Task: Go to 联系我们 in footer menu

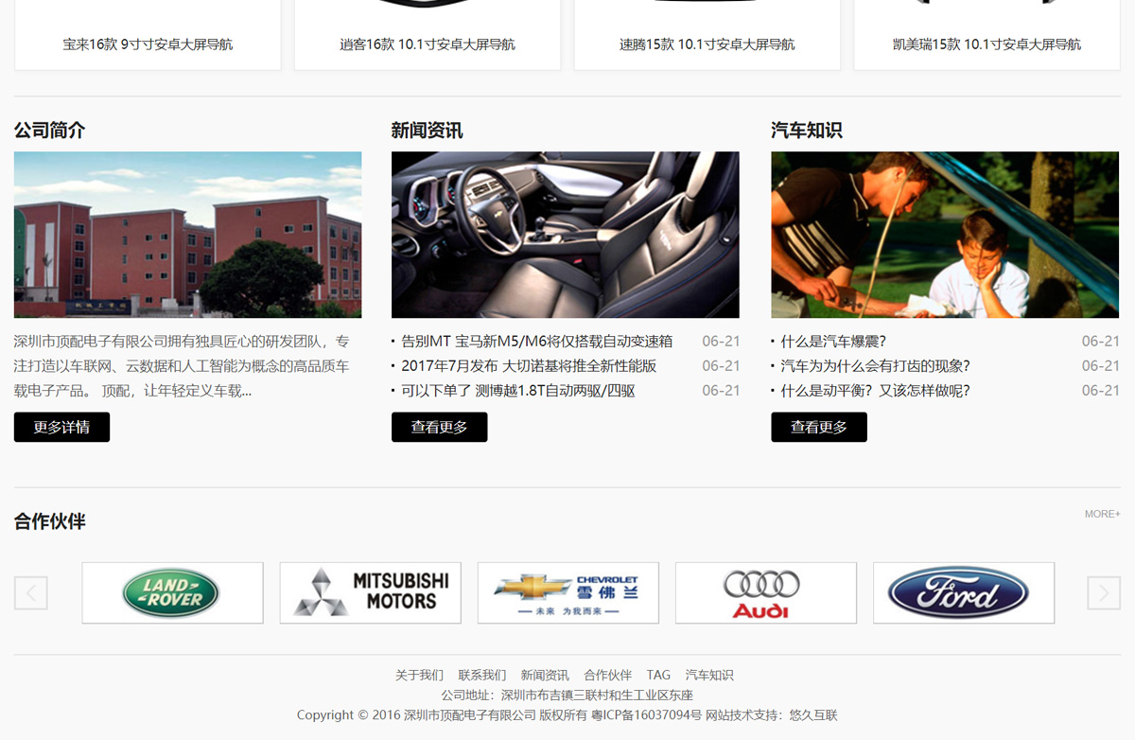Action: (x=481, y=676)
